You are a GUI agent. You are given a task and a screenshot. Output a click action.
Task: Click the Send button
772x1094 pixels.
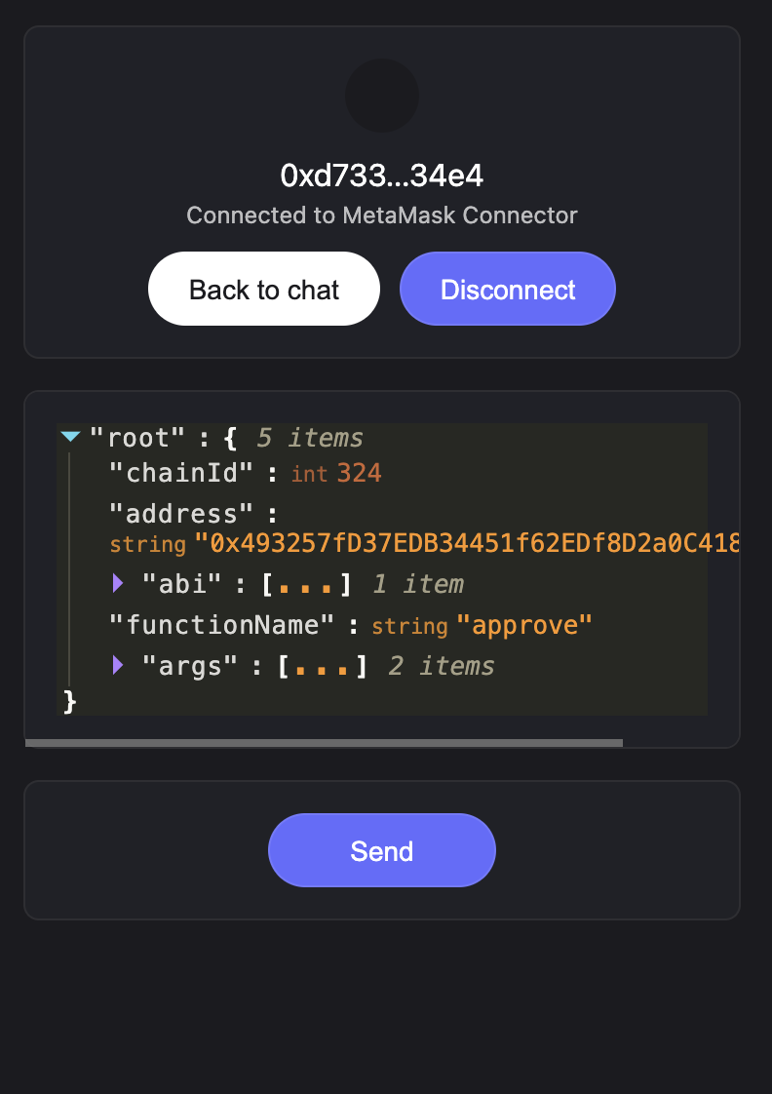point(382,849)
